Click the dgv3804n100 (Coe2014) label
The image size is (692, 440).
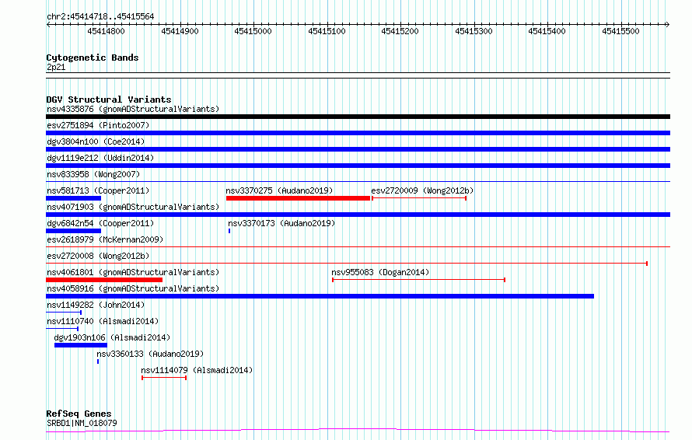pos(96,141)
